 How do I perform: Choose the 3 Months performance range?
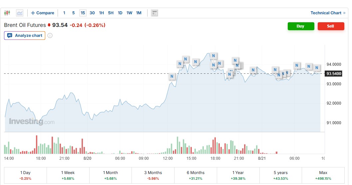(153, 175)
